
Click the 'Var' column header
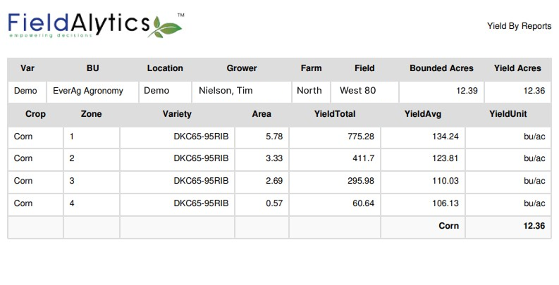point(27,68)
